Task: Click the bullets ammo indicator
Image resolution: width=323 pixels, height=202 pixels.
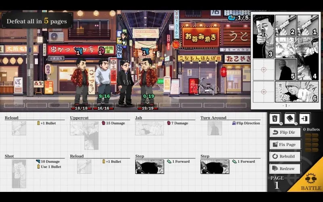Action: tap(311, 140)
